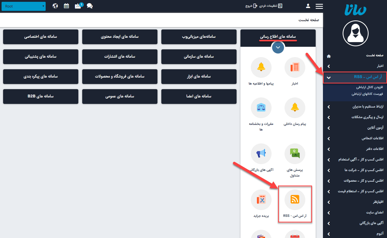The width and height of the screenshot is (387, 238).
Task: Open the globe icon in the top bar
Action: coord(55,6)
